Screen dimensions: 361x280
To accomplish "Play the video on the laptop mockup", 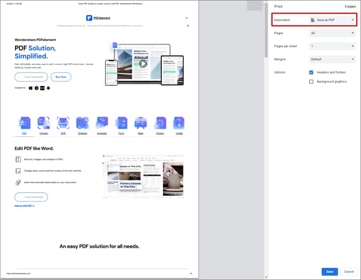I will (143, 64).
